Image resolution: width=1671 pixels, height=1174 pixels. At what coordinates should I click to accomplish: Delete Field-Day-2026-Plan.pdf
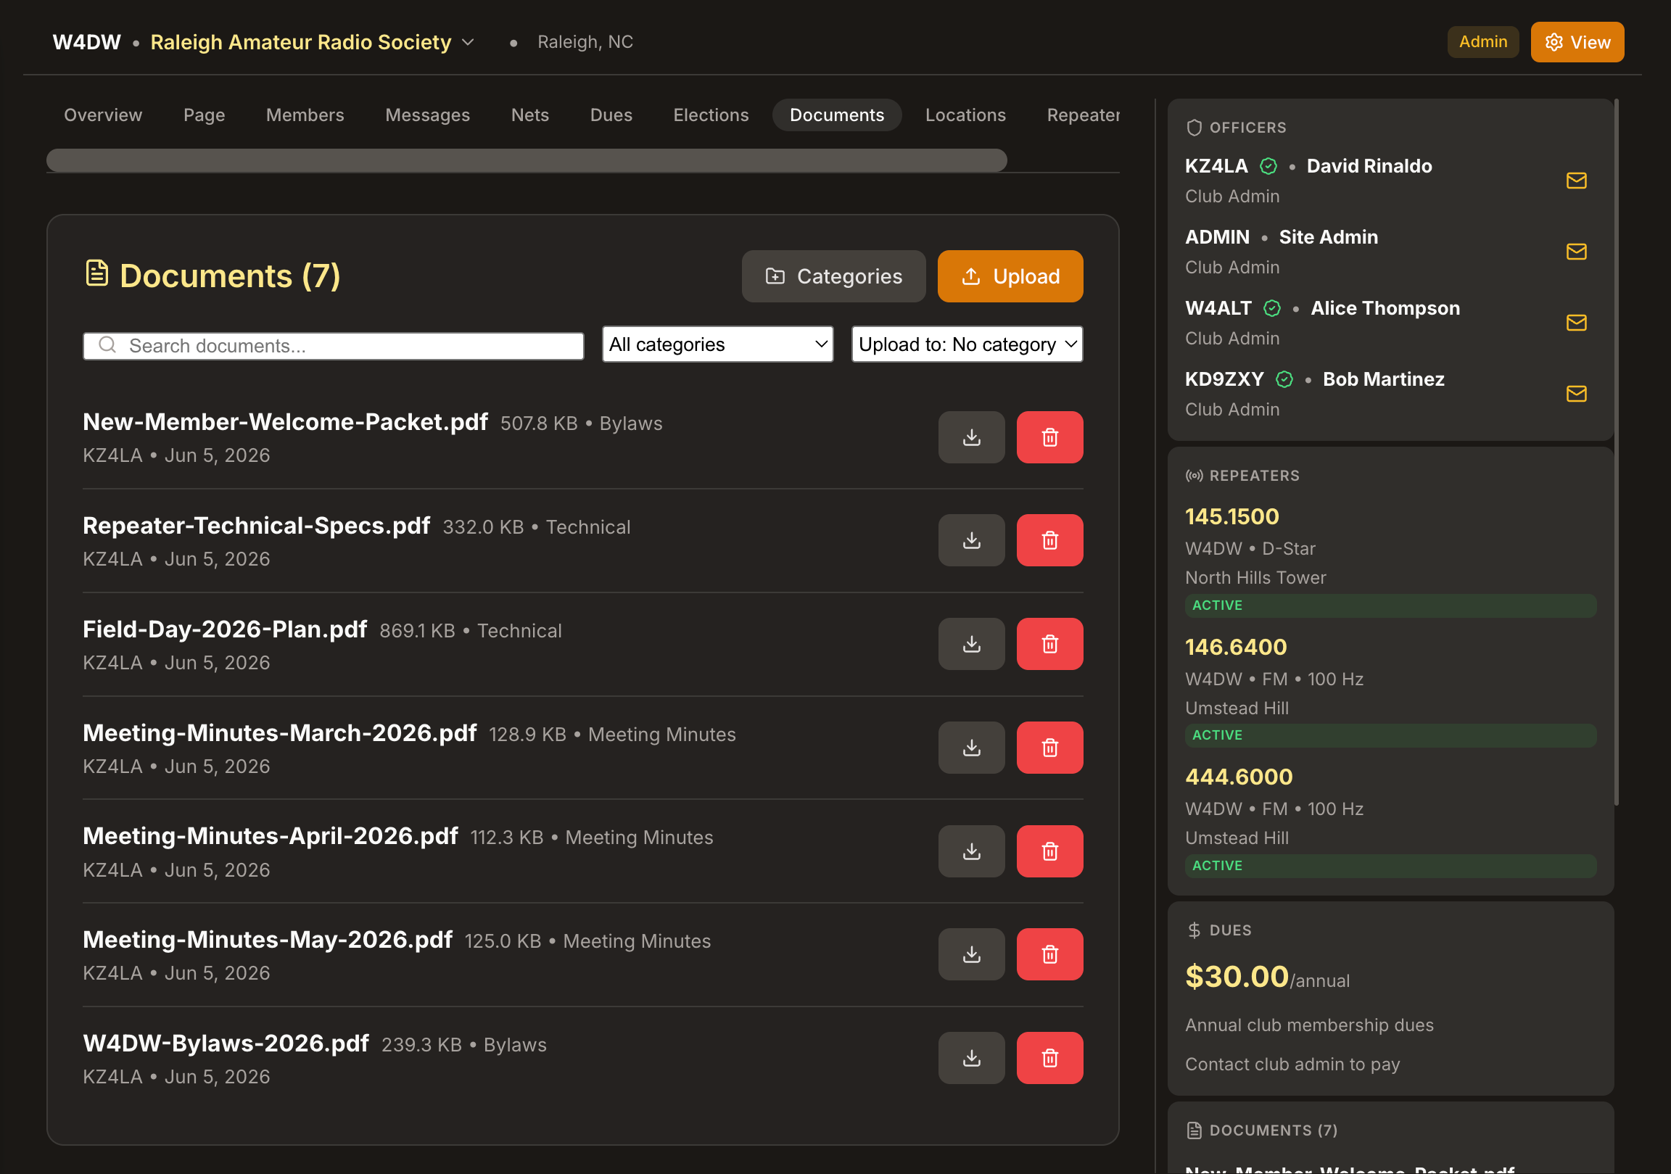click(x=1049, y=643)
